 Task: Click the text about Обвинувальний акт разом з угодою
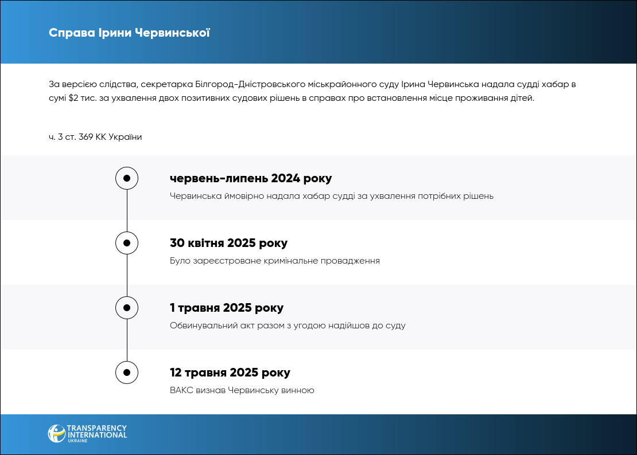288,325
